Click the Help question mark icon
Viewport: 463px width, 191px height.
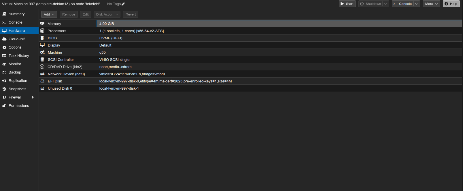[x=446, y=4]
